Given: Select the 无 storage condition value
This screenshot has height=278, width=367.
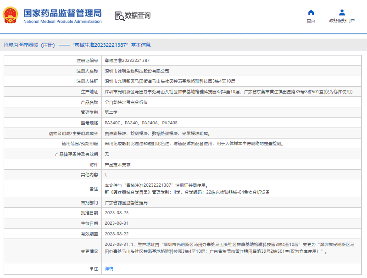Looking at the screenshot, I should (x=107, y=154).
